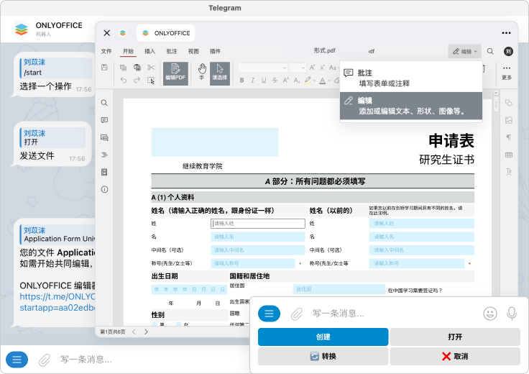
Task: Click the copy icon in toolbar
Action: 123,68
